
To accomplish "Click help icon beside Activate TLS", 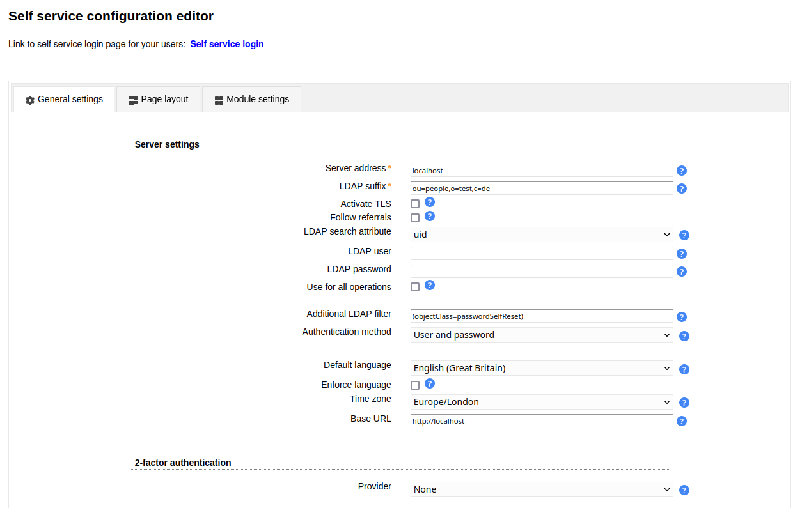I will 430,203.
